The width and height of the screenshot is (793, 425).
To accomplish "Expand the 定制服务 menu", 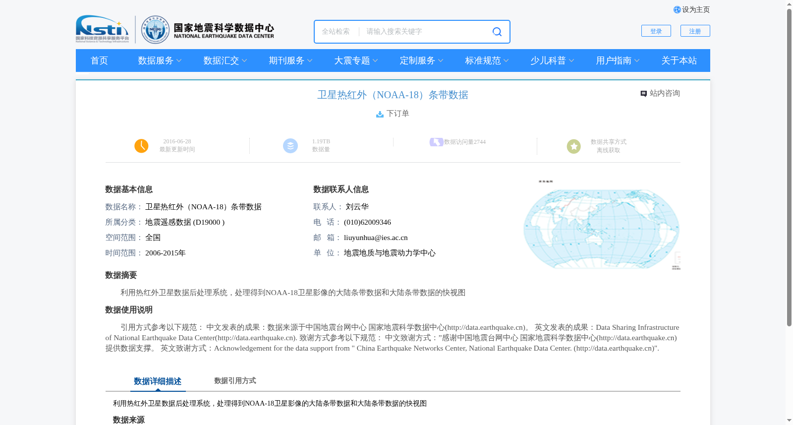I will click(421, 61).
